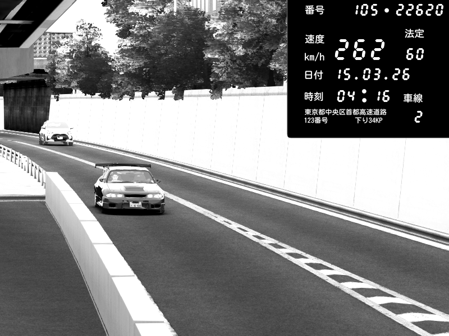Click the 下り34KP kilometer post text

(369, 120)
